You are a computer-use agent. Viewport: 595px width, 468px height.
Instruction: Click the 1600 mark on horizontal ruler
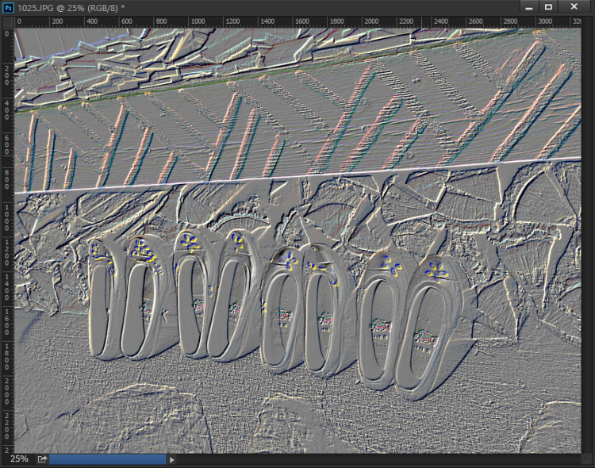(x=297, y=21)
